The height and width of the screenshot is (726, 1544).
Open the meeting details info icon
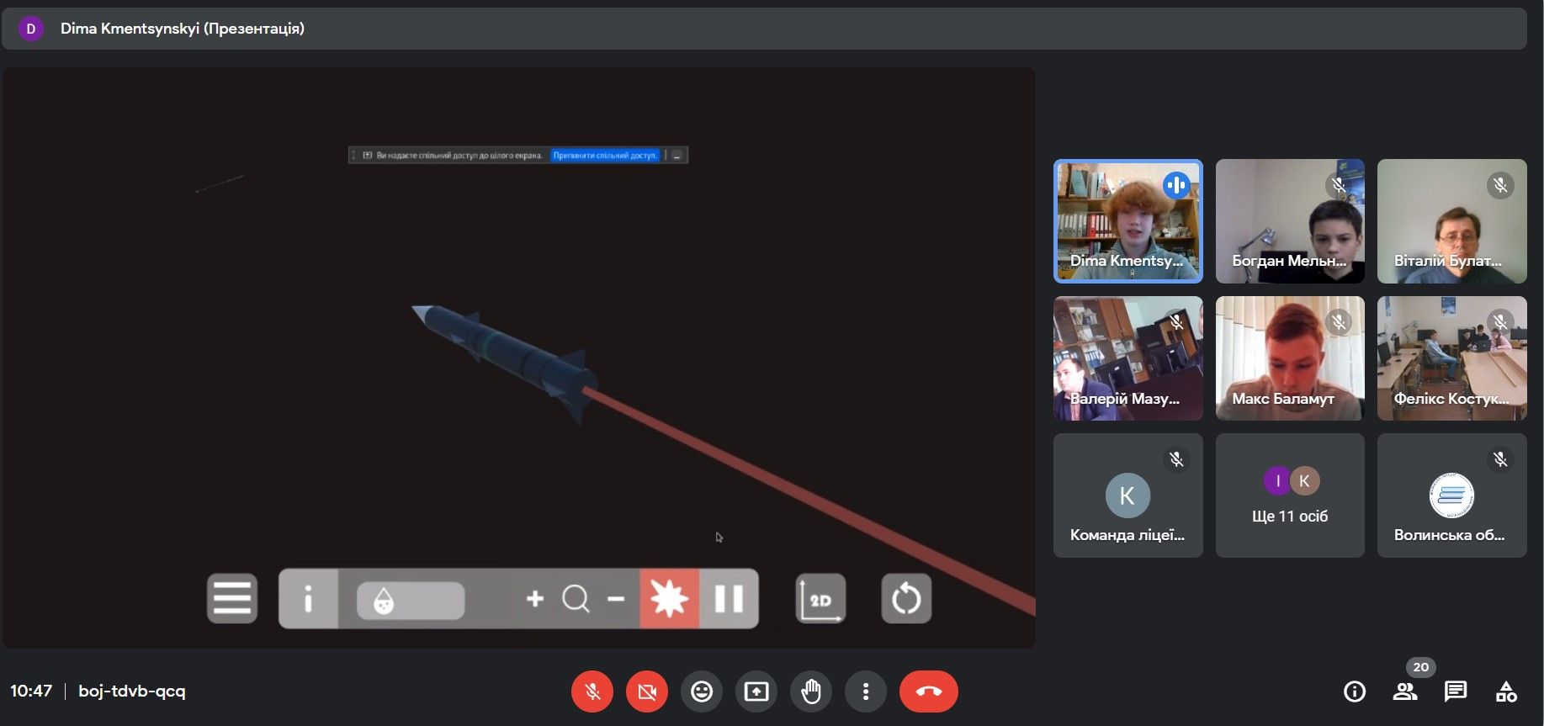click(x=1355, y=692)
